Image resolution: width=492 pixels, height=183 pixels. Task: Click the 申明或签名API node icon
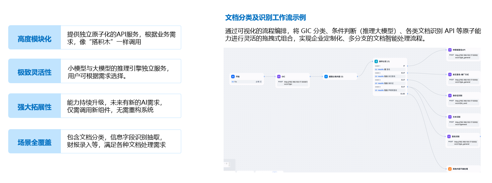tap(450, 50)
